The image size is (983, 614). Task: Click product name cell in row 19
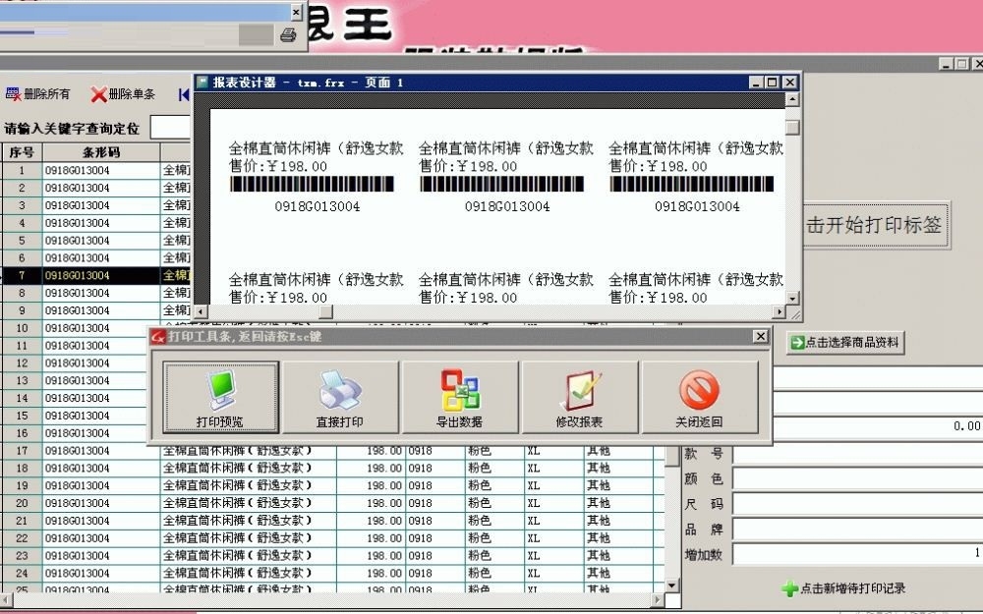pos(249,486)
